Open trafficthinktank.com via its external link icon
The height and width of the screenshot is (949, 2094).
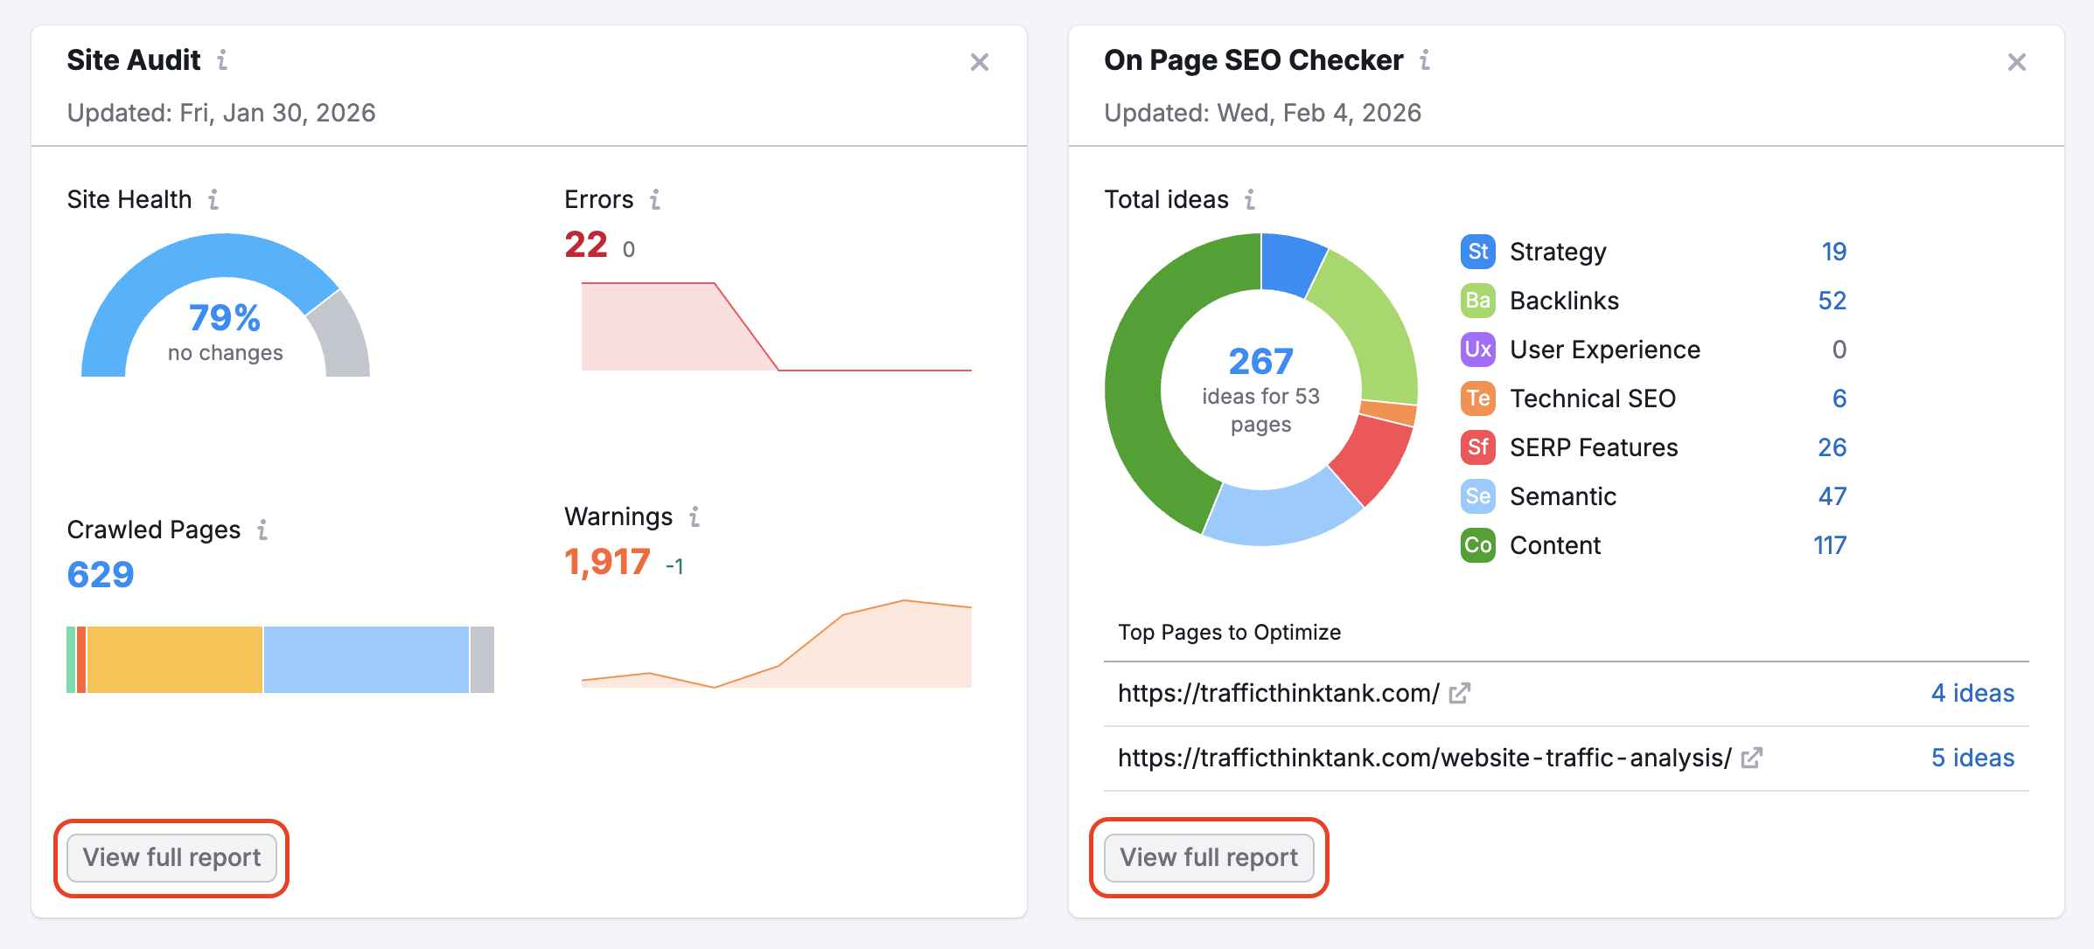click(1458, 693)
